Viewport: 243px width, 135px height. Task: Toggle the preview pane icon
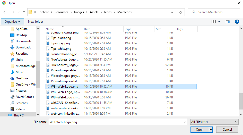click(228, 22)
